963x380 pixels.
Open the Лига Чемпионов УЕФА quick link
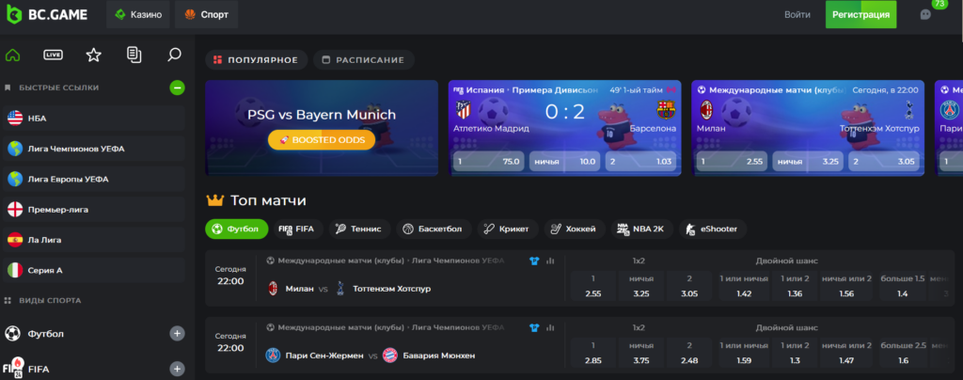pyautogui.click(x=75, y=149)
